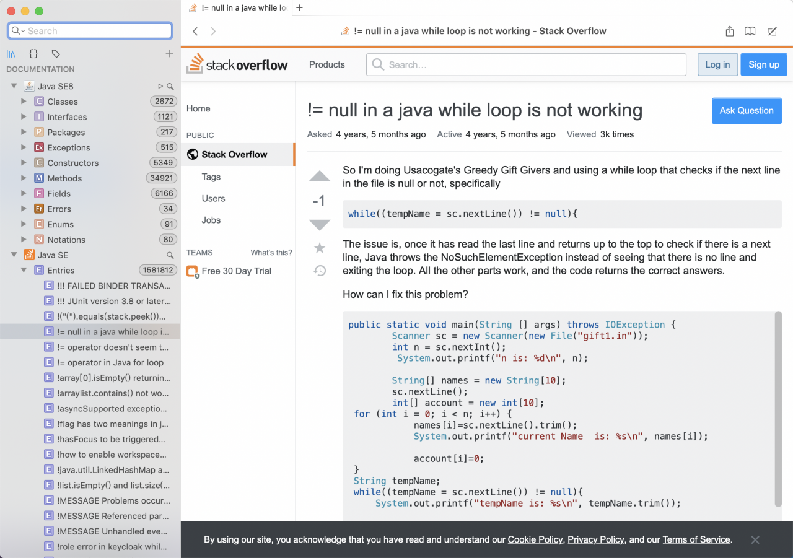Viewport: 793px width, 558px height.
Task: Click the upvote arrow on the question
Action: (320, 177)
